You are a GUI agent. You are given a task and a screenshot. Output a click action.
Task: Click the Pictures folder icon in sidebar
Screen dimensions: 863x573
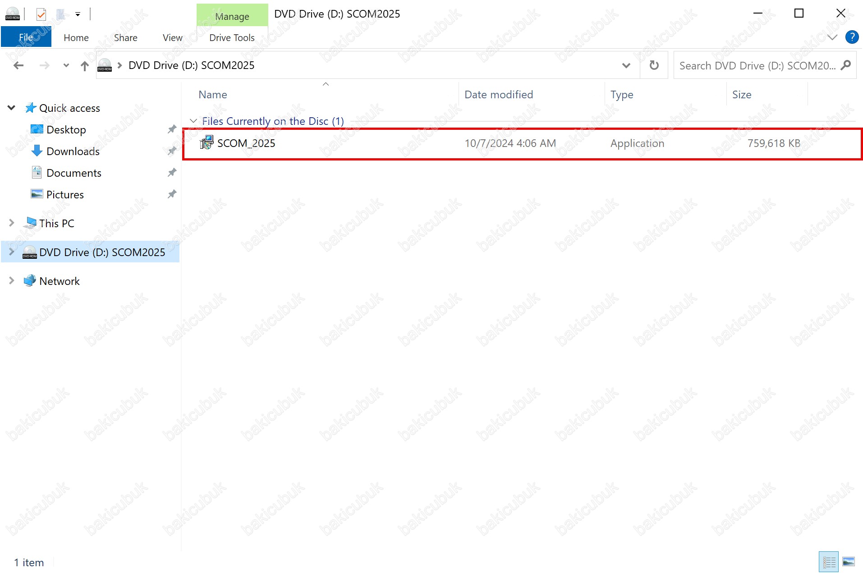click(x=37, y=194)
